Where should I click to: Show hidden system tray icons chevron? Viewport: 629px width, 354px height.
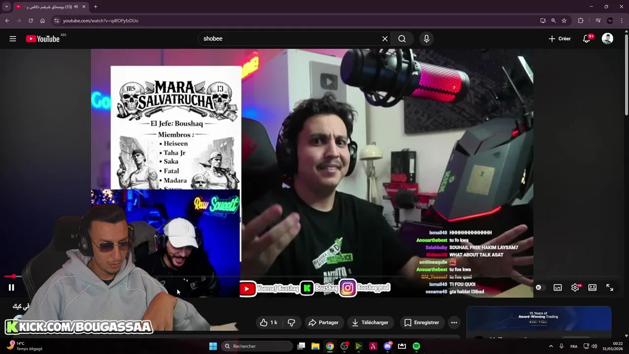click(x=550, y=346)
